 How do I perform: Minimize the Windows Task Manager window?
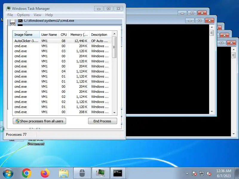[99, 9]
